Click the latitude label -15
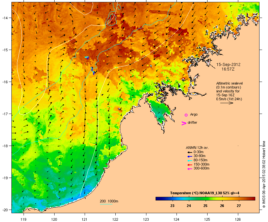Viewport: 268px width, 222px height. [5, 50]
